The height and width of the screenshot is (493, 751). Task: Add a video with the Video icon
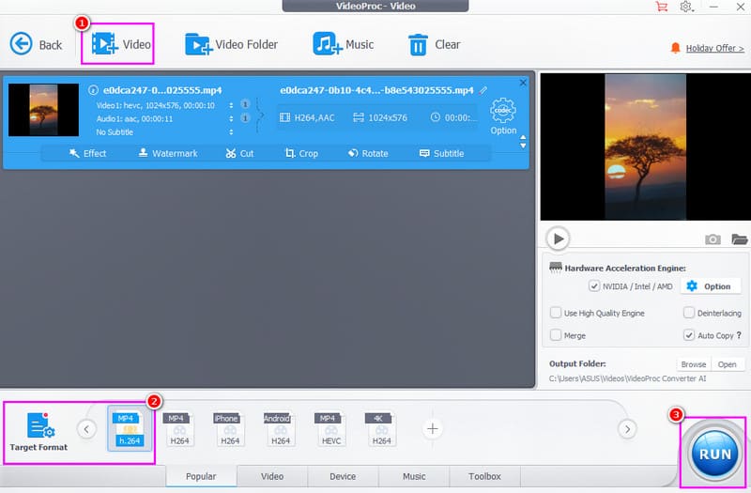coord(105,44)
